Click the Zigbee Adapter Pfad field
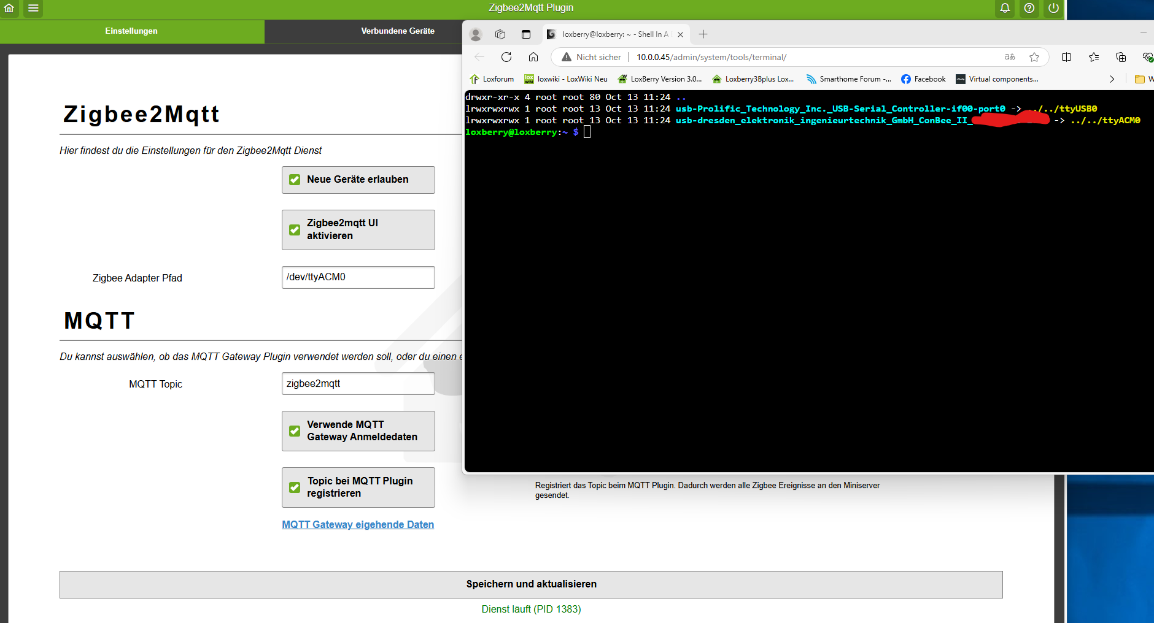The height and width of the screenshot is (623, 1154). (x=358, y=277)
